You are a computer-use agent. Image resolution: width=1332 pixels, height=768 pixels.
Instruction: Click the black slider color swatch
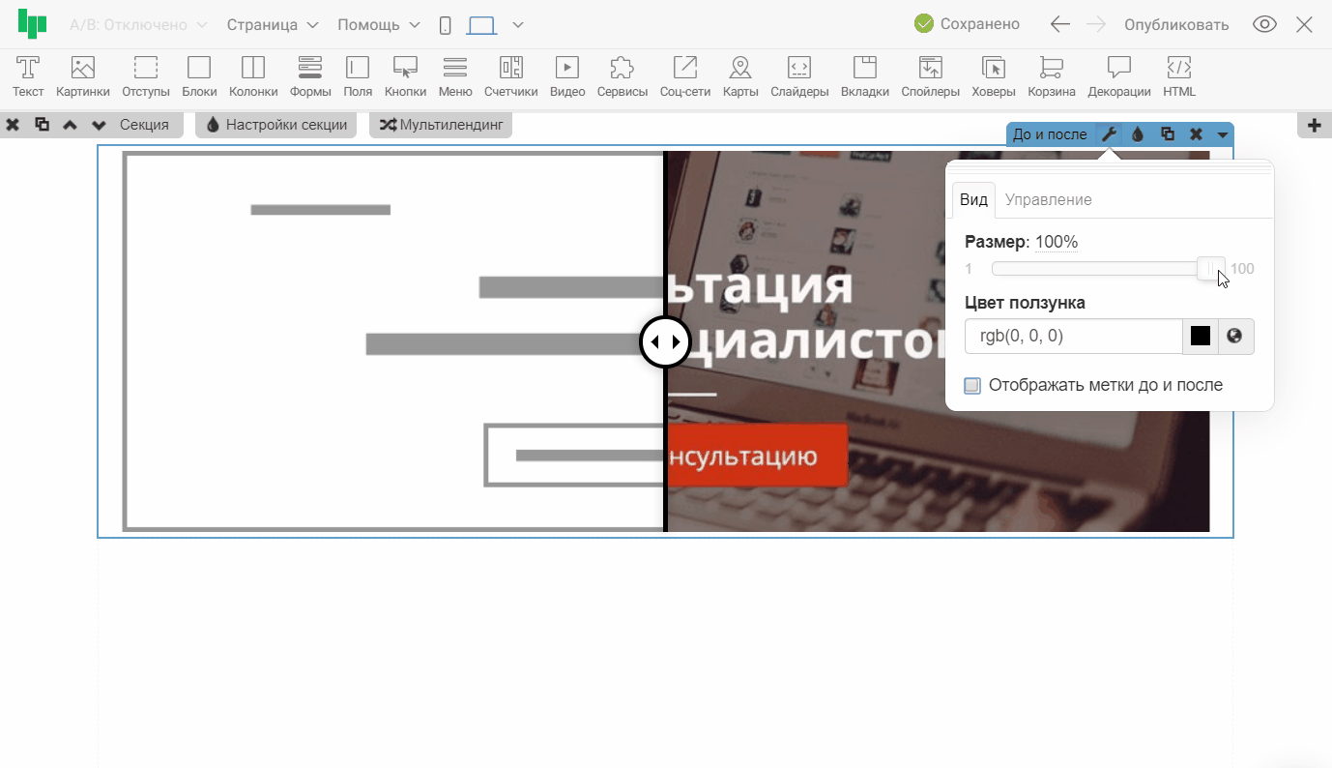(x=1201, y=337)
